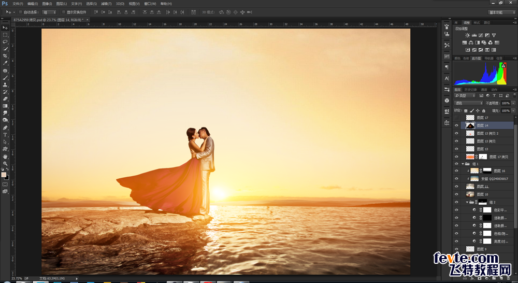Add a Curves adjustment layer
The width and height of the screenshot is (518, 283).
(481, 35)
